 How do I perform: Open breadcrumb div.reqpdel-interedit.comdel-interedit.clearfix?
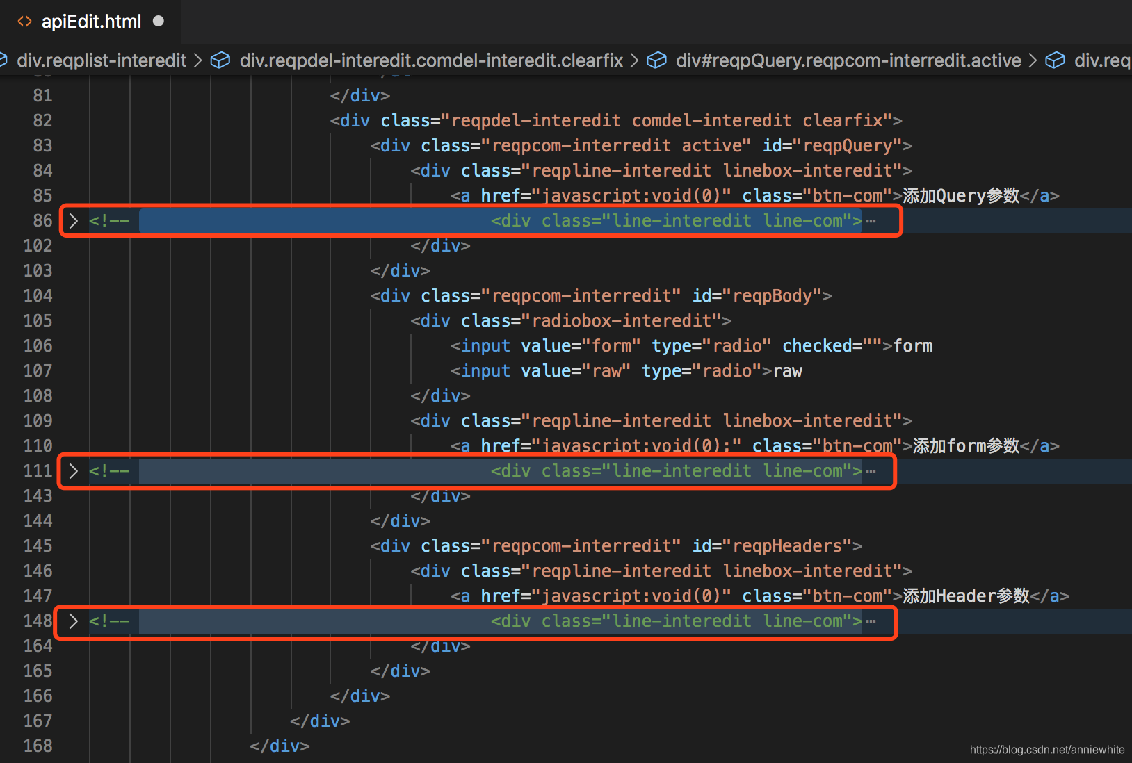(x=431, y=60)
